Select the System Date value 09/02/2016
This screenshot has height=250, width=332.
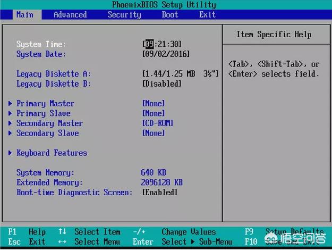(x=166, y=54)
